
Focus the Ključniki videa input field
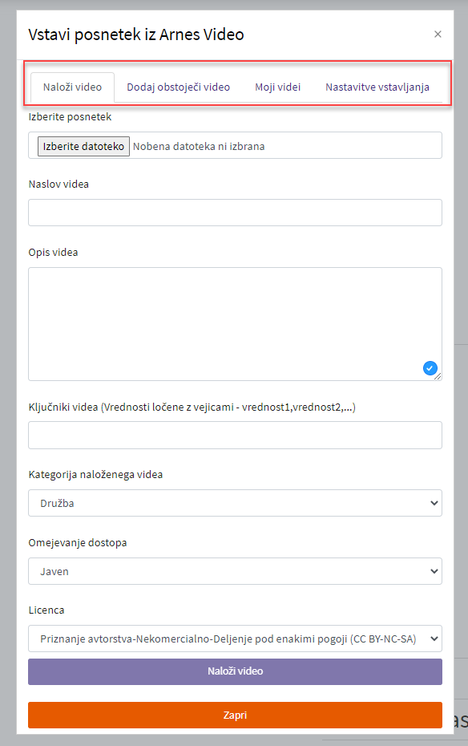point(235,435)
